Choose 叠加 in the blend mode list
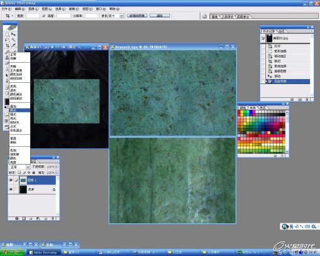 pyautogui.click(x=13, y=106)
